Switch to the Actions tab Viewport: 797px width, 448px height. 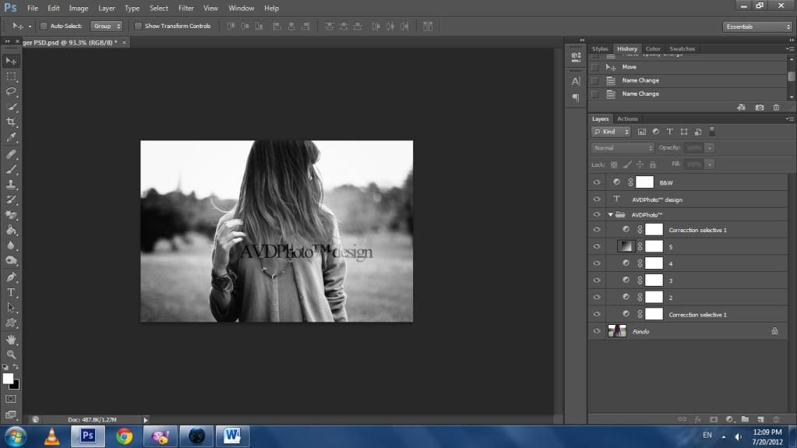click(x=627, y=118)
